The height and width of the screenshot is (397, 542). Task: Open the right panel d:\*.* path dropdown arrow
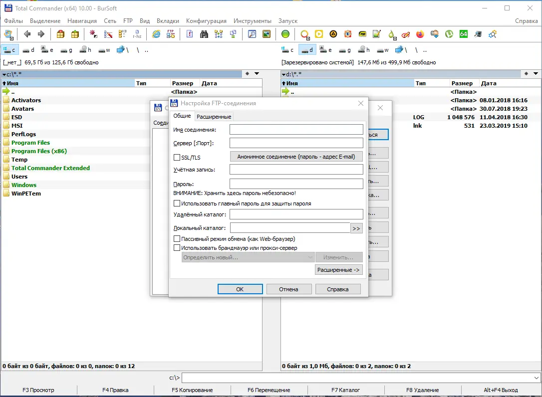283,74
